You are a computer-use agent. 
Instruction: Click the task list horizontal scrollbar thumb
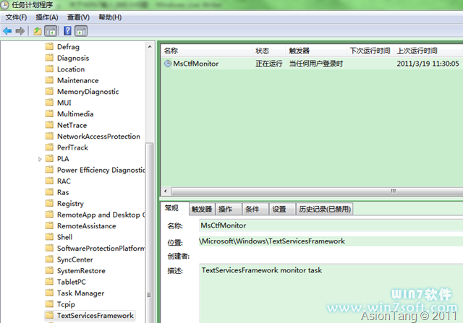(317, 191)
